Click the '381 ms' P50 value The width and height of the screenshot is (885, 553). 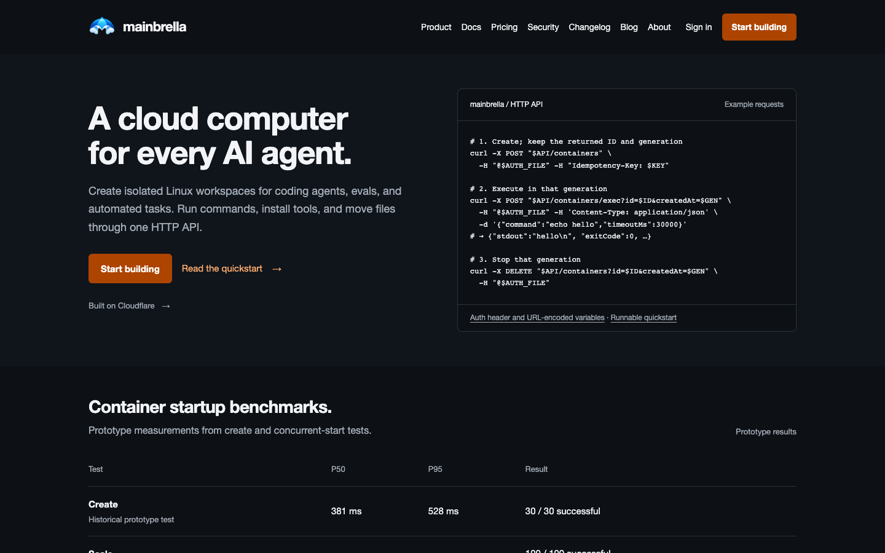point(347,511)
